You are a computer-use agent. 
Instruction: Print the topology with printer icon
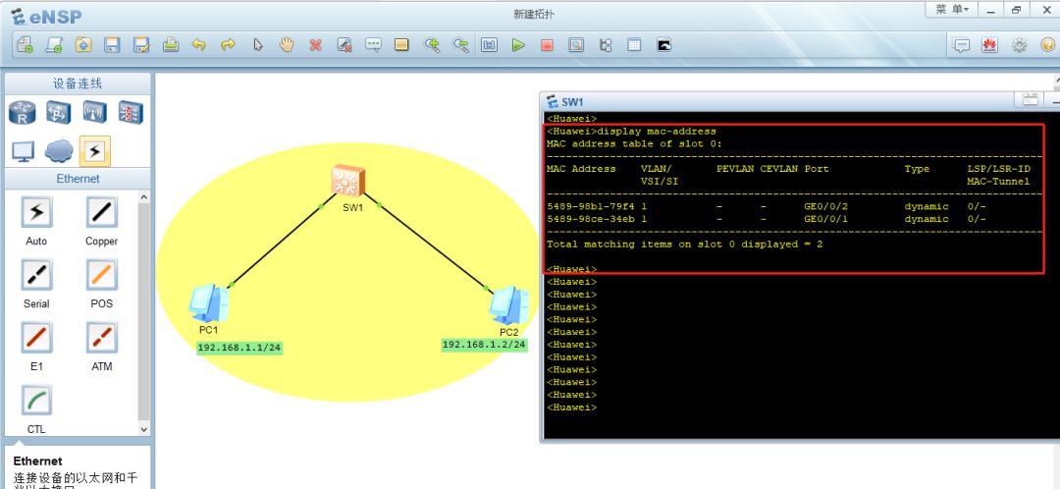pos(171,45)
